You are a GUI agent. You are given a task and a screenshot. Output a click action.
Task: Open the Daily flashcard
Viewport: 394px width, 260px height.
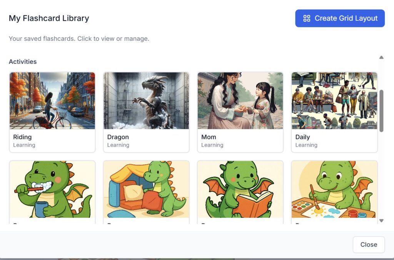334,100
